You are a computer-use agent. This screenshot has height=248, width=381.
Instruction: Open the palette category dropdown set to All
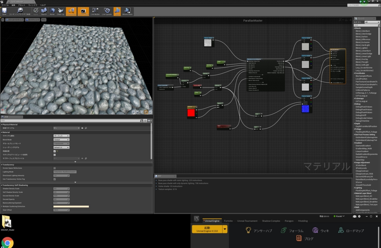coord(372,22)
